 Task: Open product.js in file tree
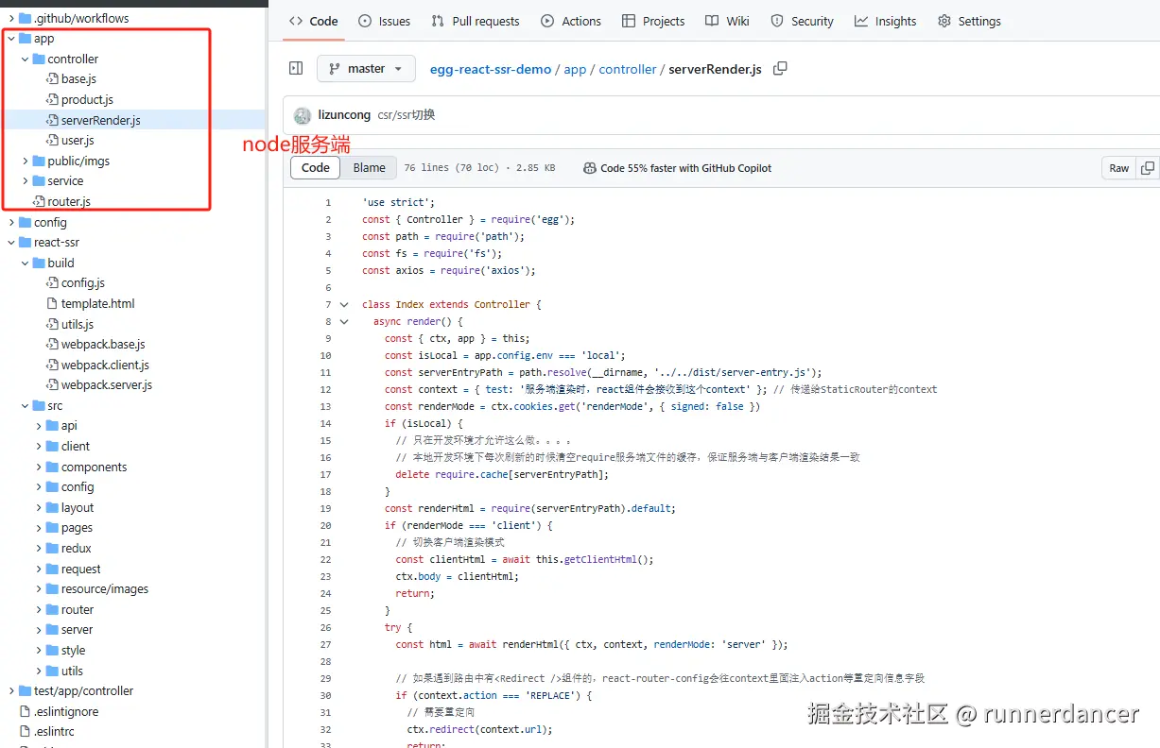[x=87, y=99]
